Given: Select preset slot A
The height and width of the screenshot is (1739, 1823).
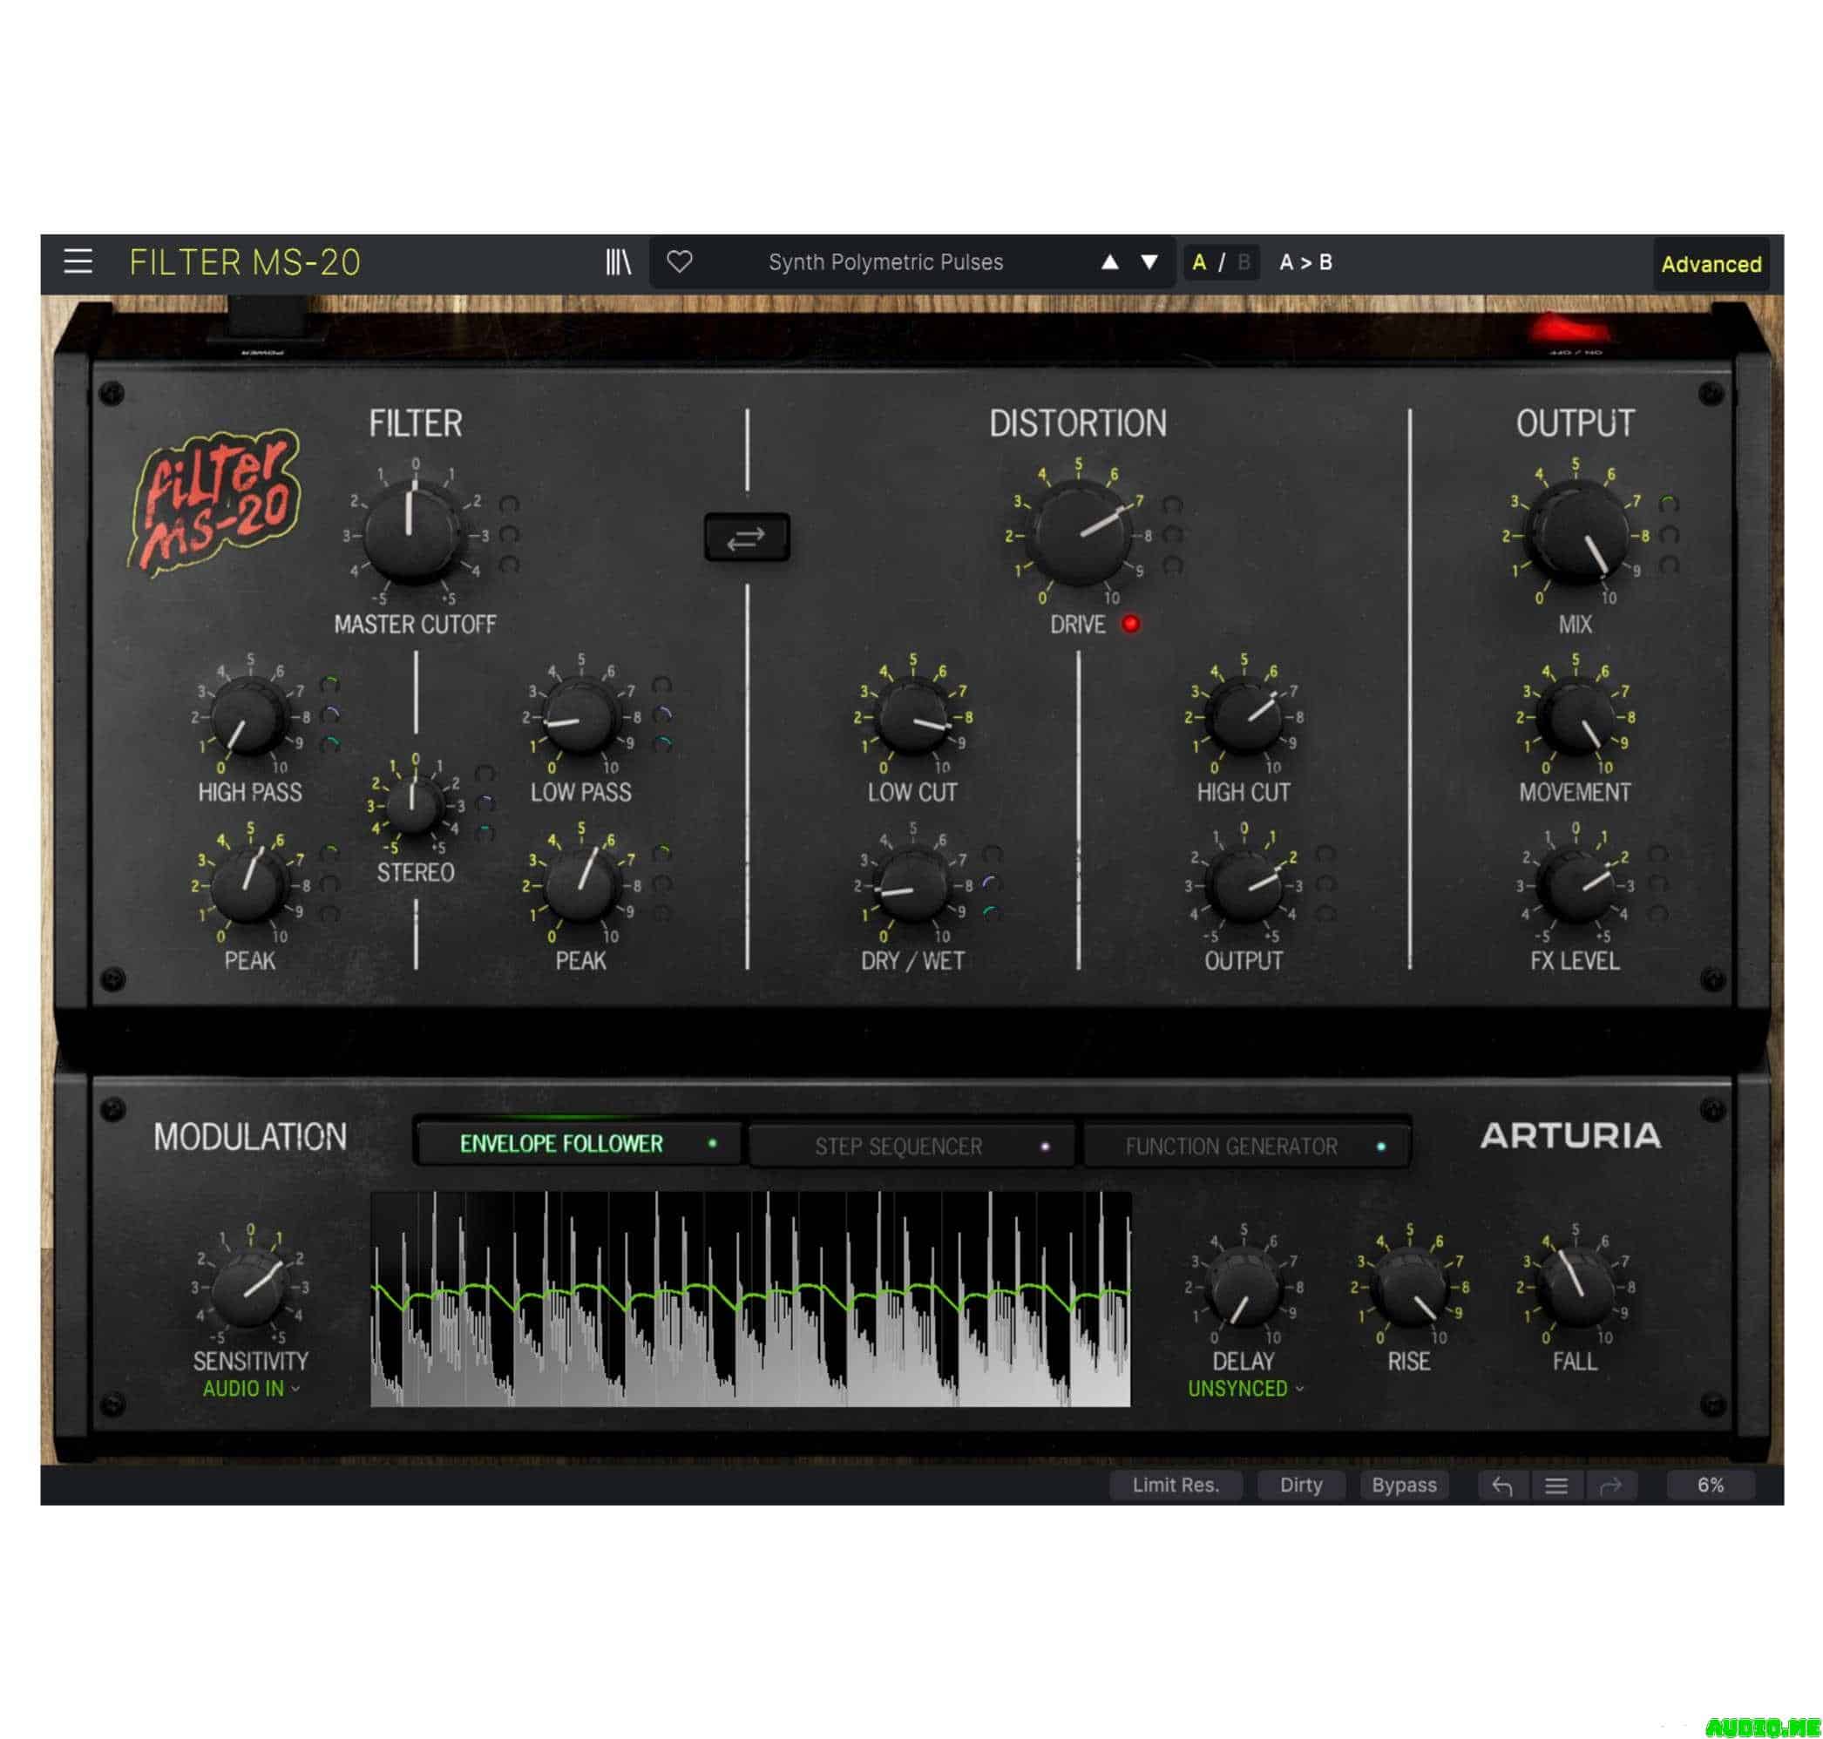Looking at the screenshot, I should pos(1199,262).
